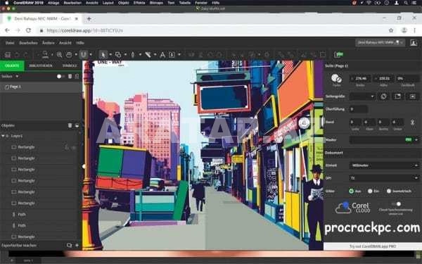The width and height of the screenshot is (422, 264).
Task: Select the Pen tool
Action: pos(132,55)
